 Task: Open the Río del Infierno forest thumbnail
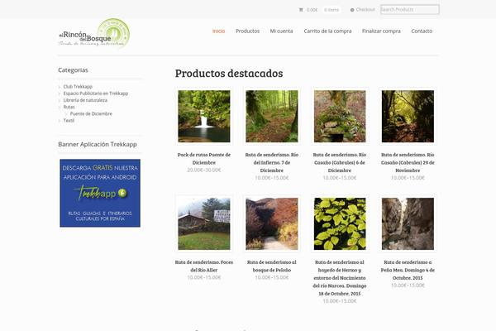(x=271, y=117)
